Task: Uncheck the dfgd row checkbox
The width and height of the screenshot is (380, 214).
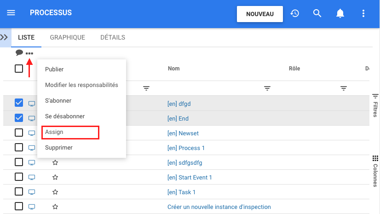Action: 19,103
